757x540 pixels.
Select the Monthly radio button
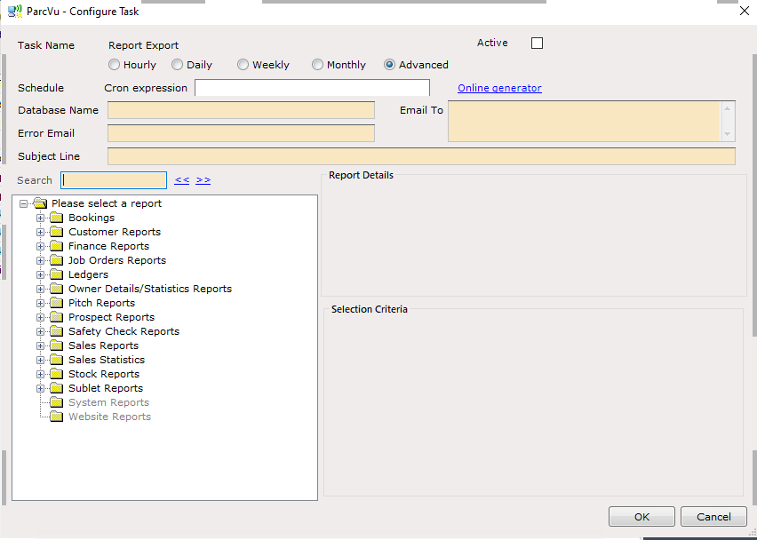point(317,65)
